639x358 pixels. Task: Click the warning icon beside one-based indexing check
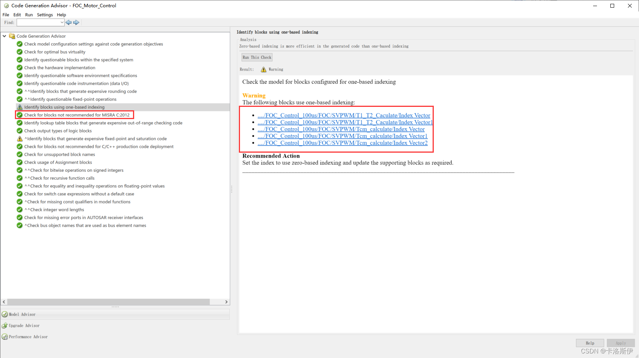pyautogui.click(x=20, y=107)
